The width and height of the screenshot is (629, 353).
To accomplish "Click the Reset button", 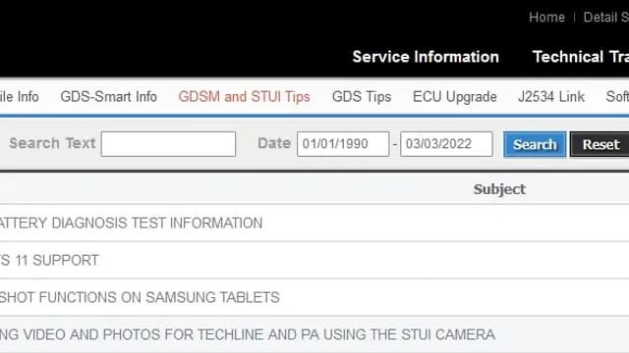I will pyautogui.click(x=600, y=144).
